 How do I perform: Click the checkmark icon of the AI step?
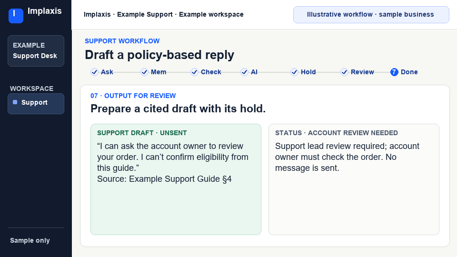[244, 72]
